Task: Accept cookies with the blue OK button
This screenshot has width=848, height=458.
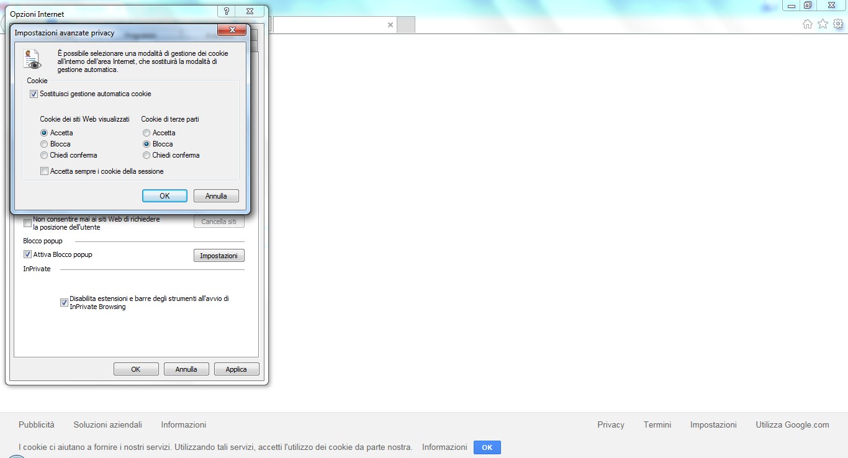Action: pos(487,447)
